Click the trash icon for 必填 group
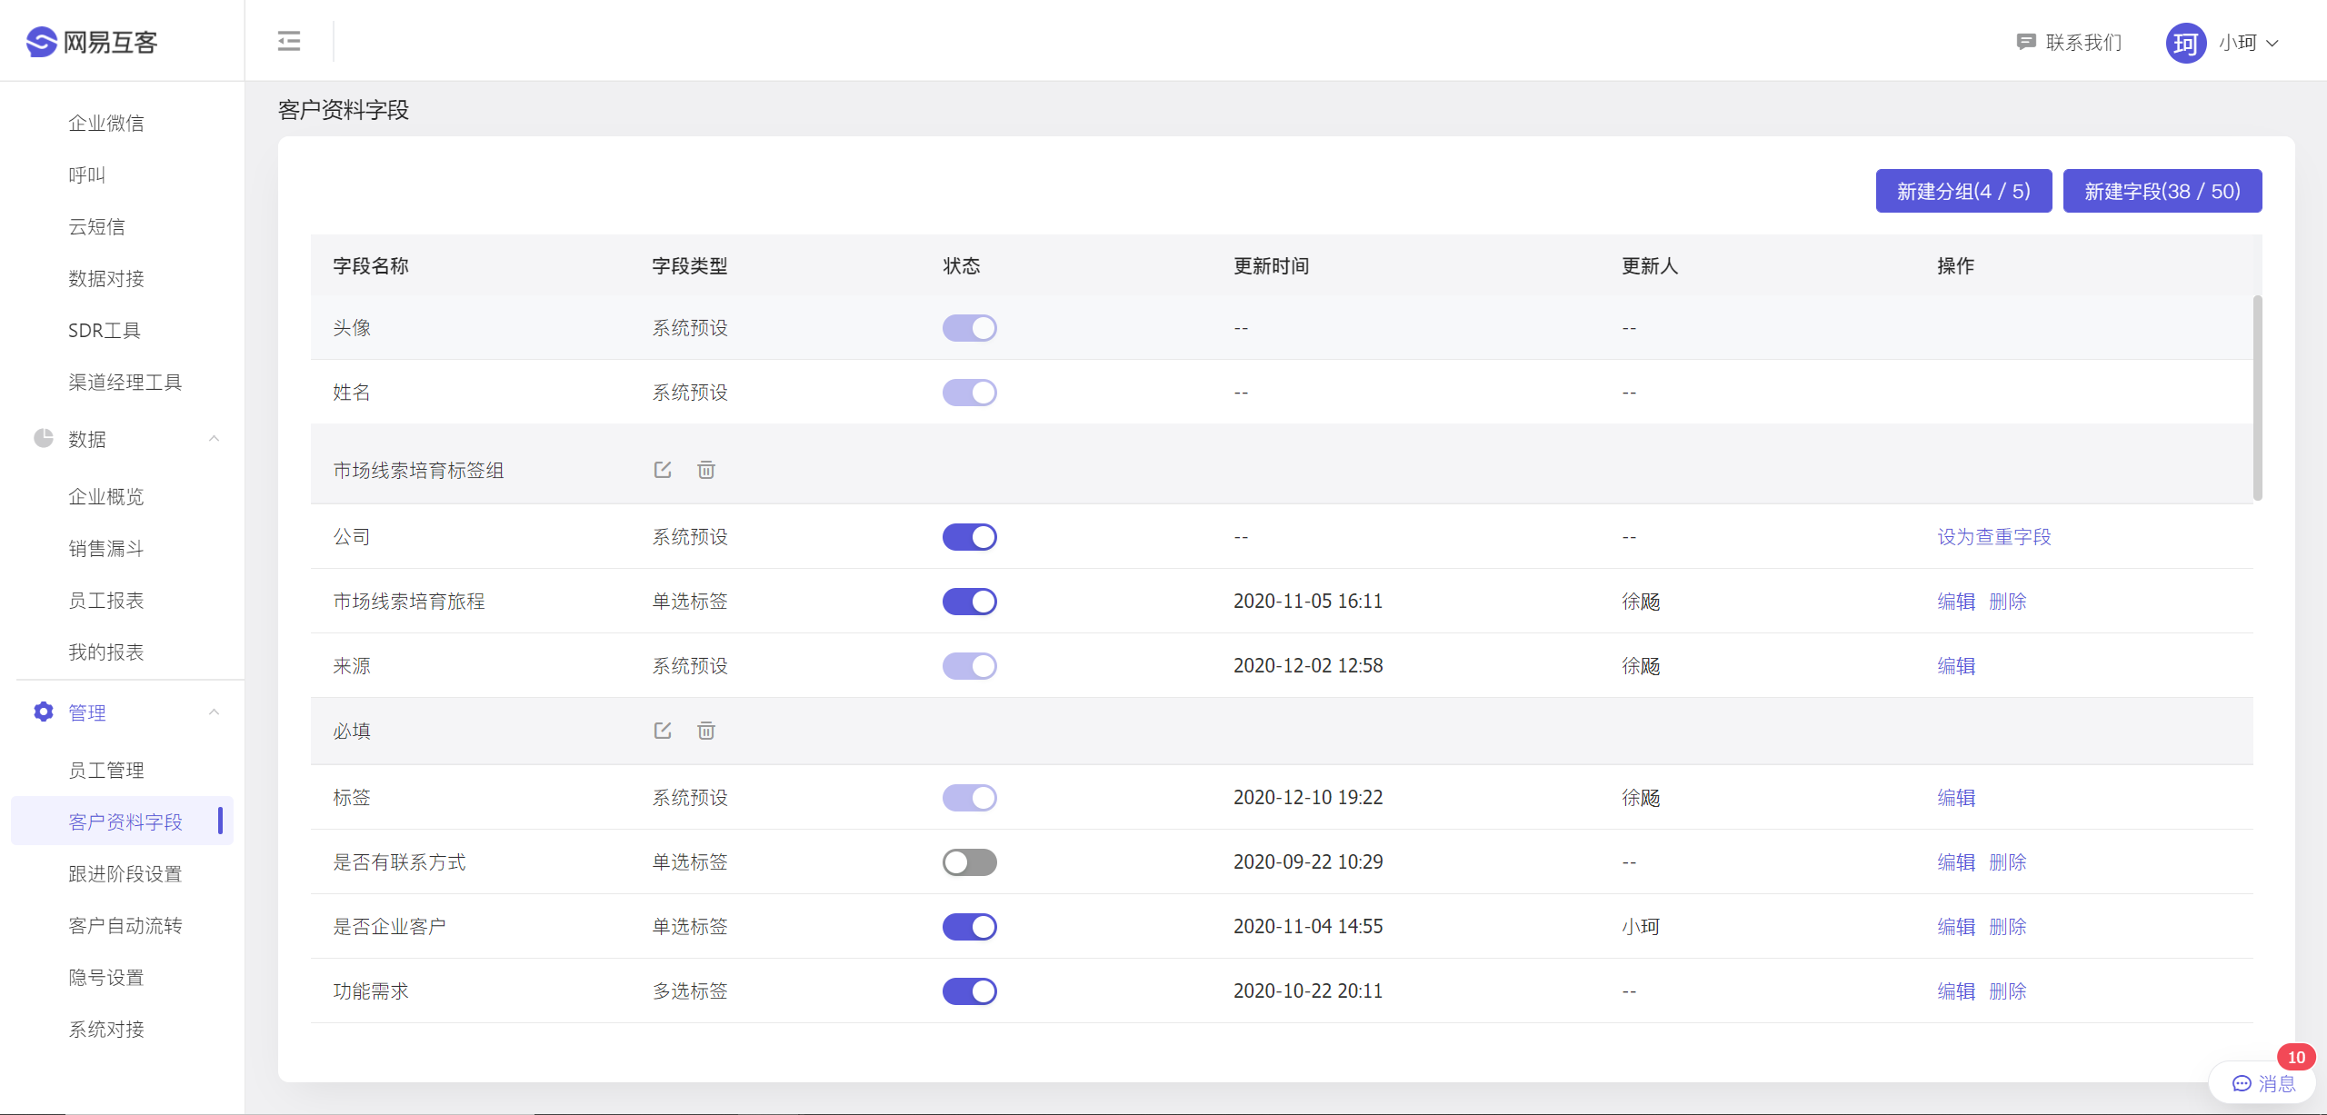The image size is (2327, 1115). 706,731
